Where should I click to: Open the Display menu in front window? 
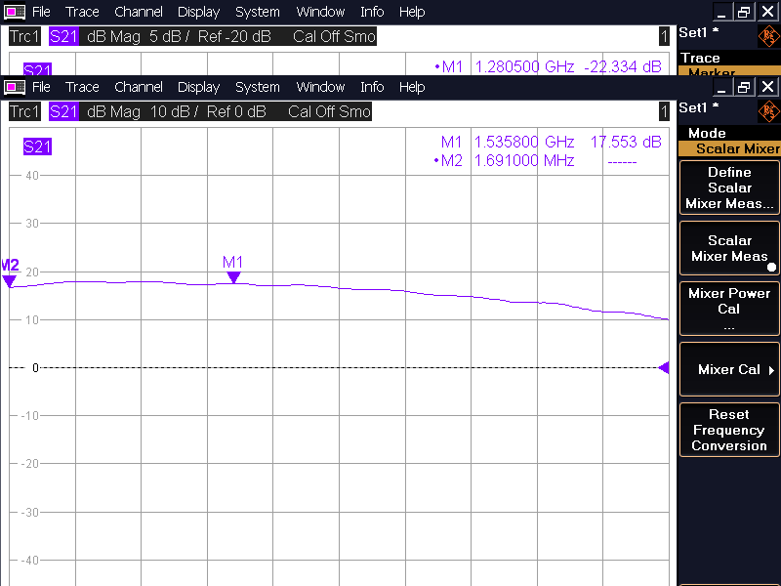coord(198,87)
